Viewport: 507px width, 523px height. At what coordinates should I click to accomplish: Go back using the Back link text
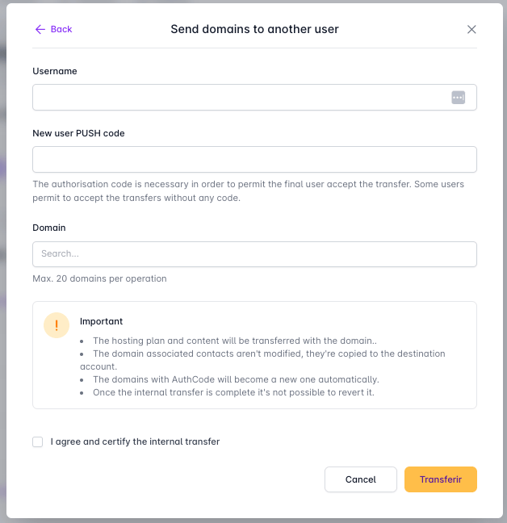tap(61, 29)
